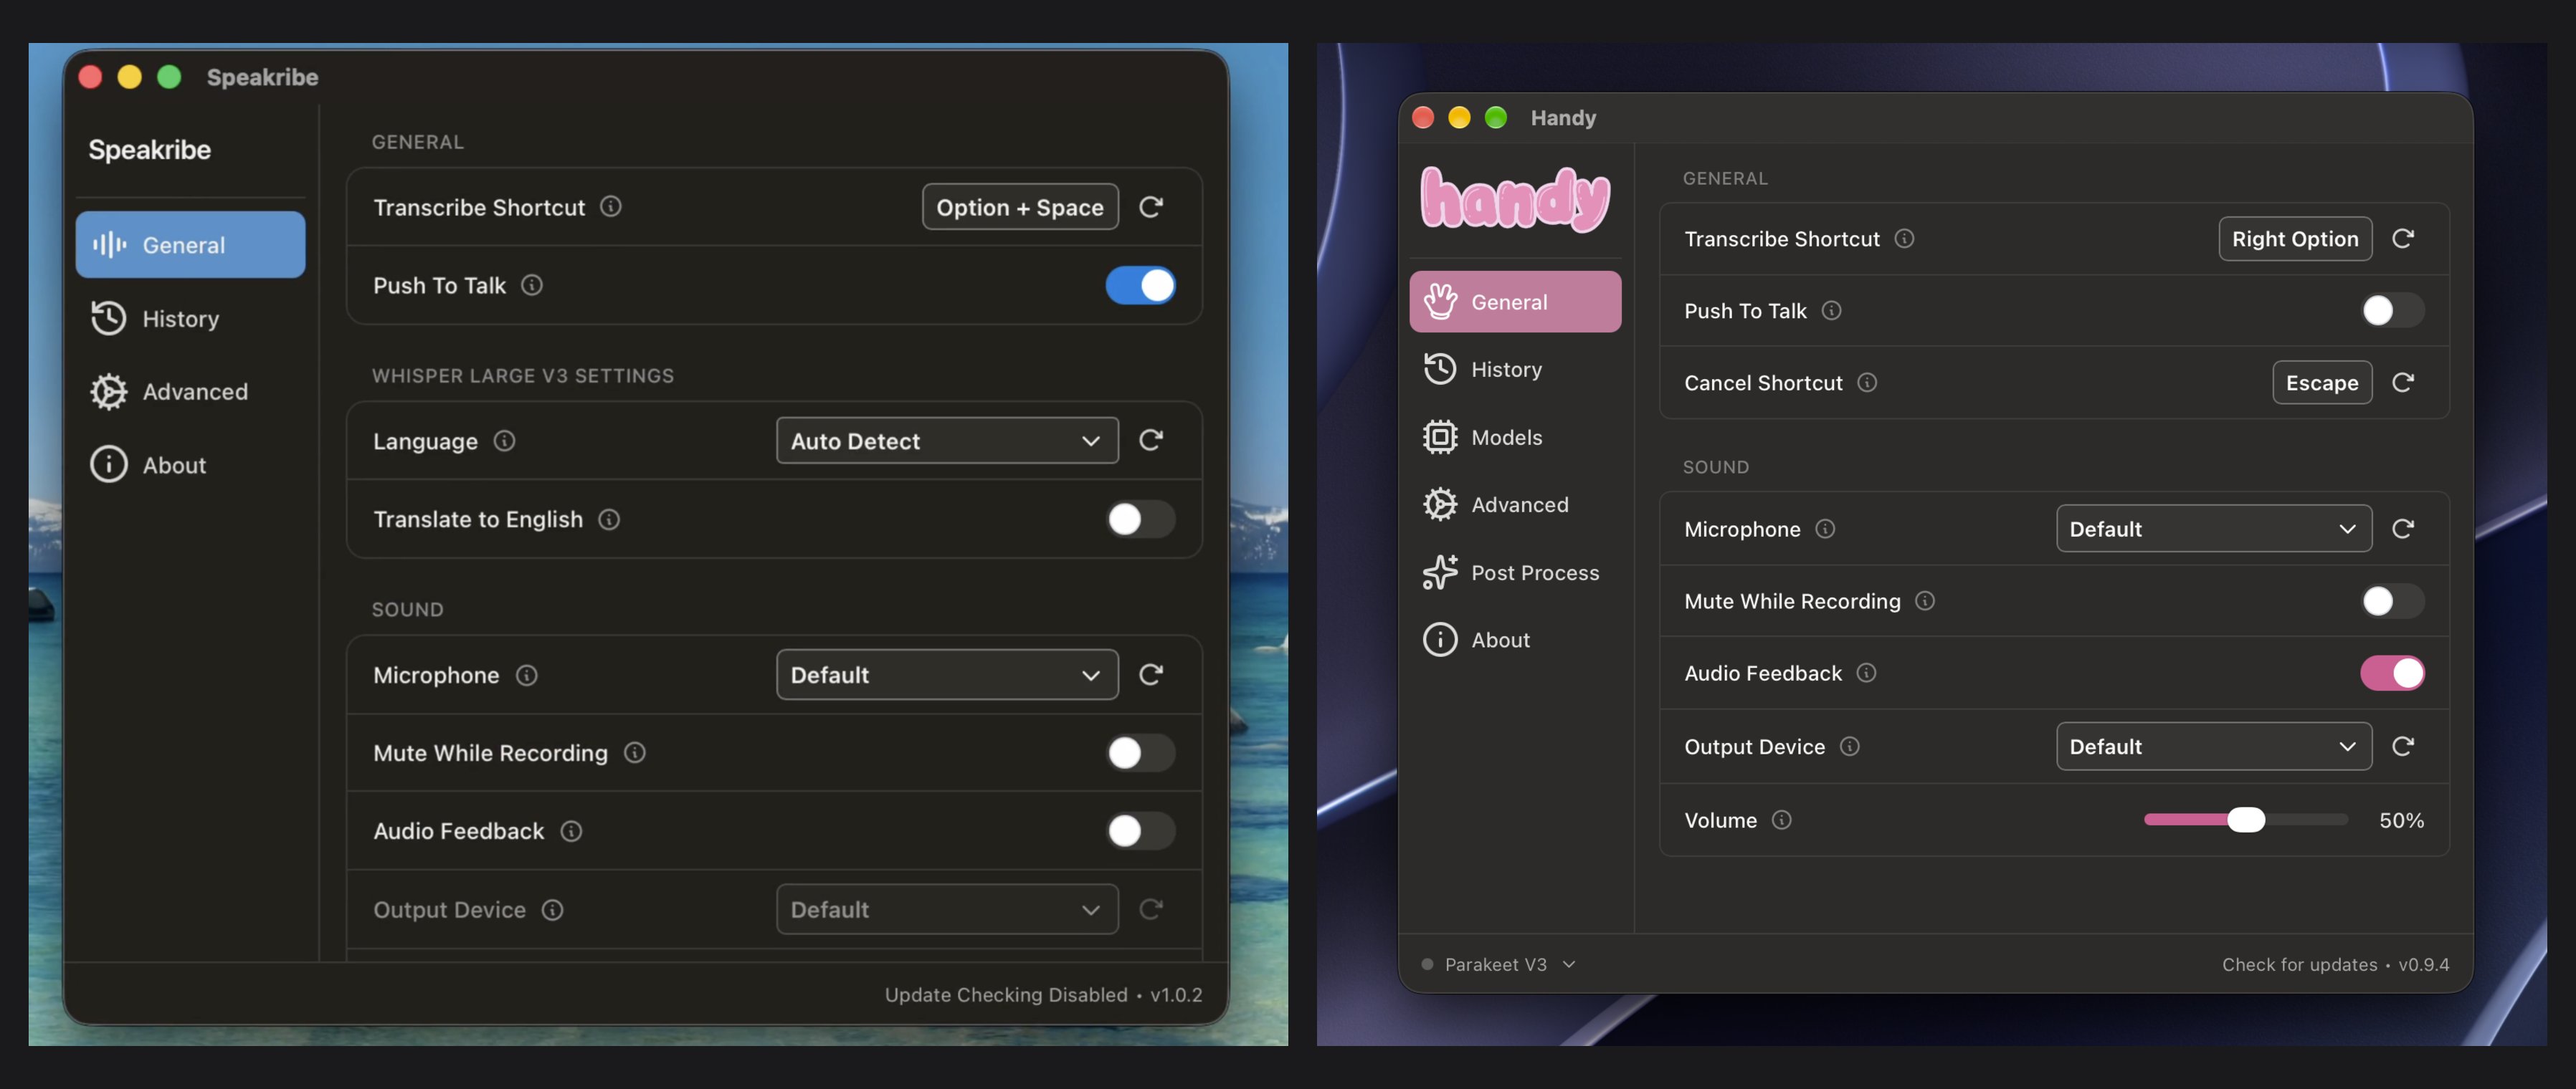
Task: Show Microphone info icon in Handy
Action: 1825,529
